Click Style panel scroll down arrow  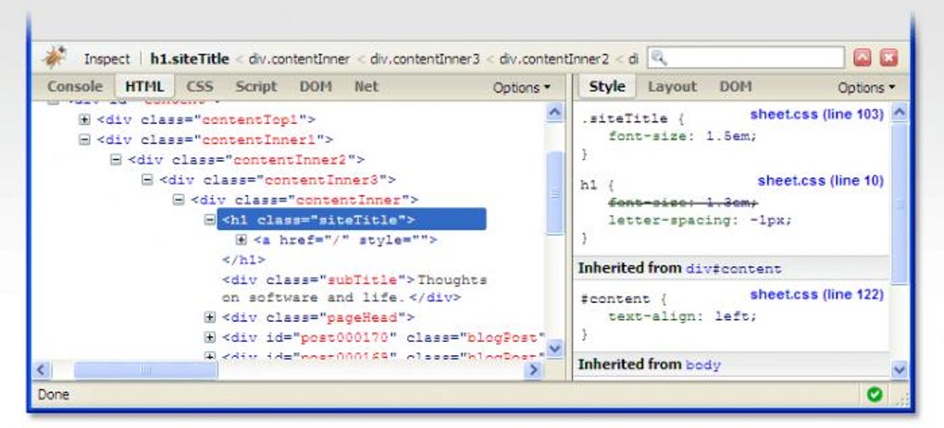[900, 369]
